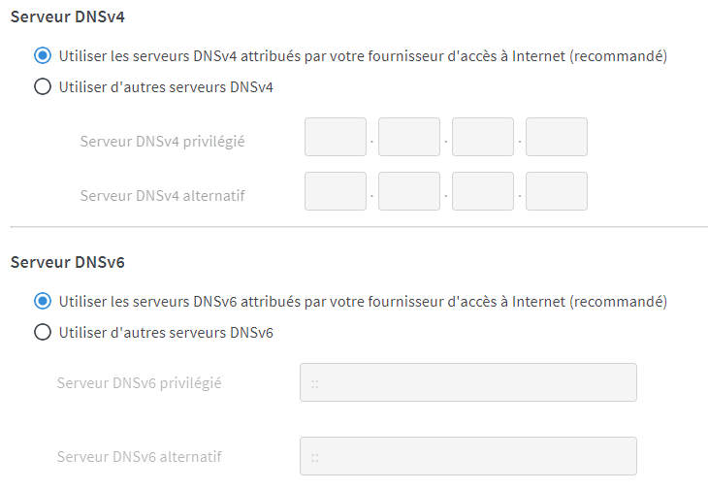Viewport: 708px width, 491px height.
Task: Click first octet of alternate DNSv4 server
Action: tap(336, 191)
